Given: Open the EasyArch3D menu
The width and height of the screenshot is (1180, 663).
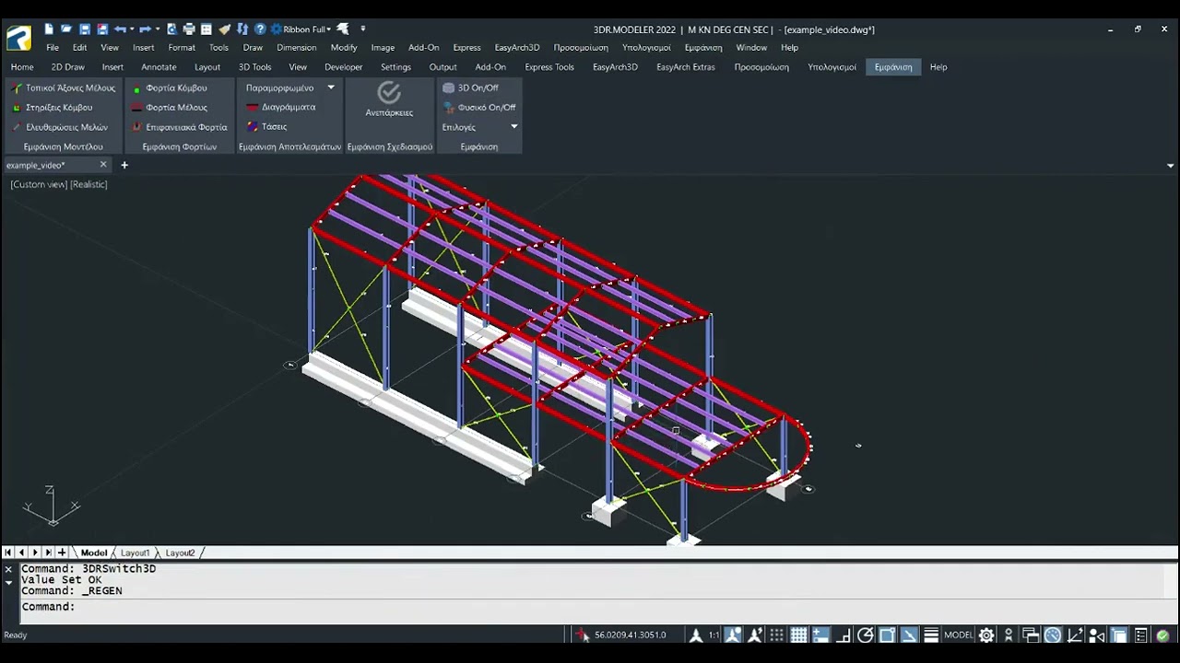Looking at the screenshot, I should point(517,48).
